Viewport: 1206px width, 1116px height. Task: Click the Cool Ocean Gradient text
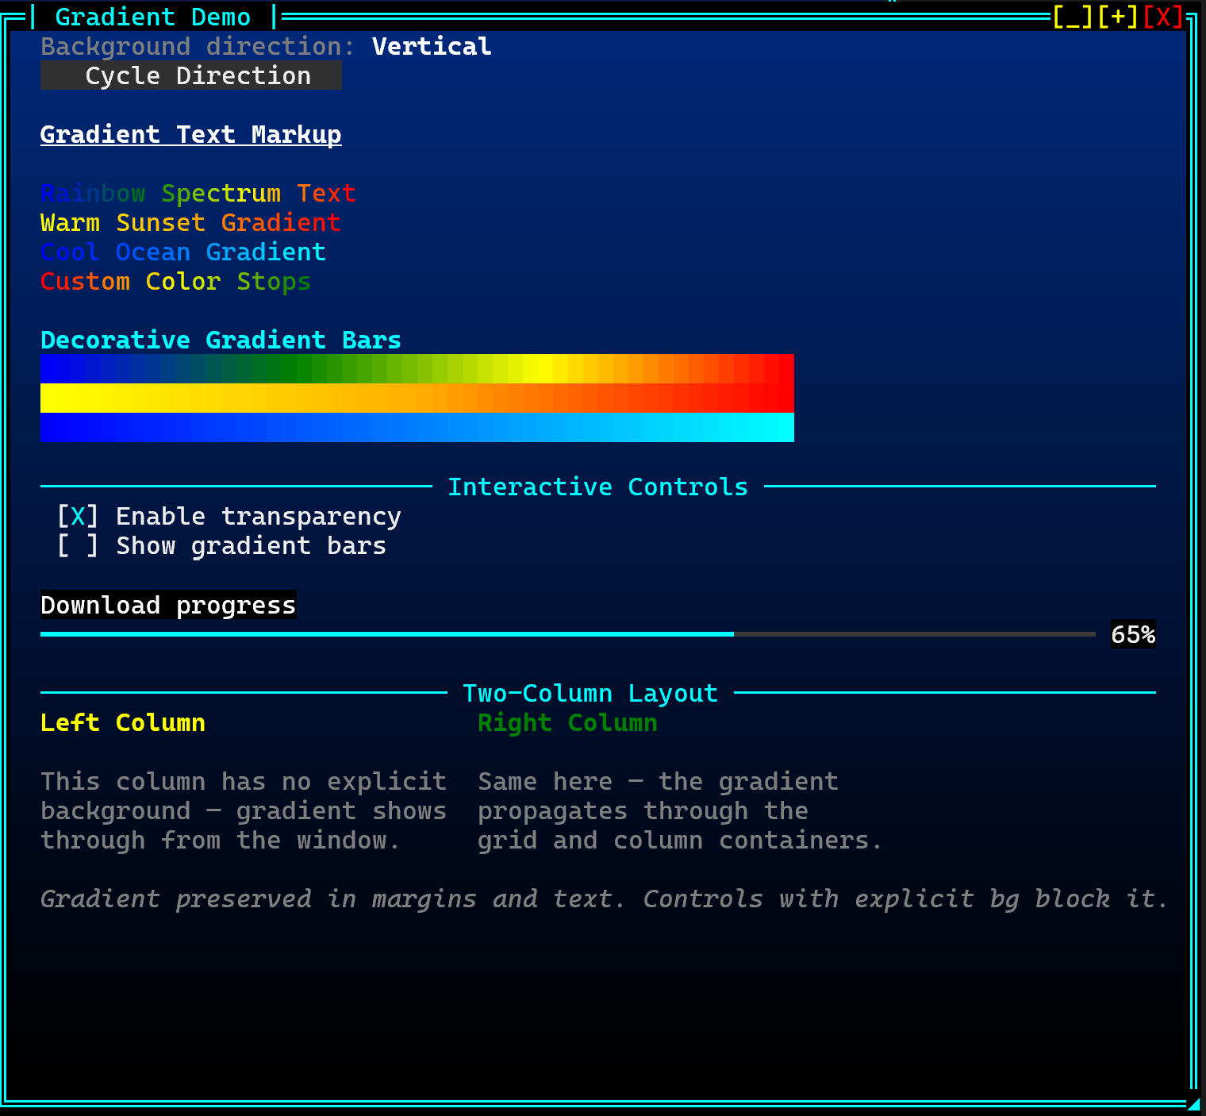coord(182,252)
